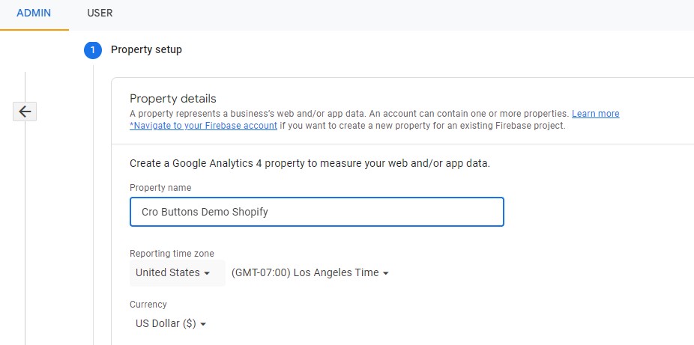Open the United States country dropdown

pyautogui.click(x=178, y=272)
